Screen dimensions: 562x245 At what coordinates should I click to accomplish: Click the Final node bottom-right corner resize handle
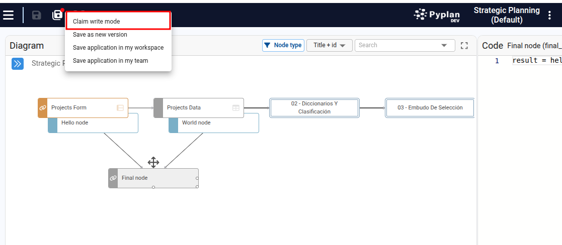197,187
